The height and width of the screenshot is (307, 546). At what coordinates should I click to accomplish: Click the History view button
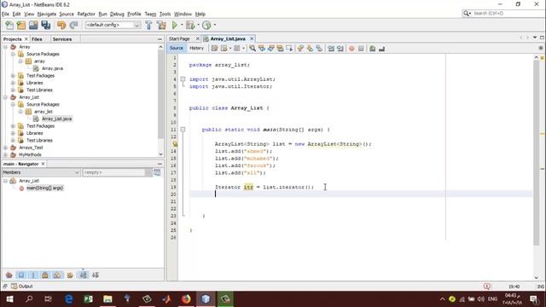(x=196, y=49)
